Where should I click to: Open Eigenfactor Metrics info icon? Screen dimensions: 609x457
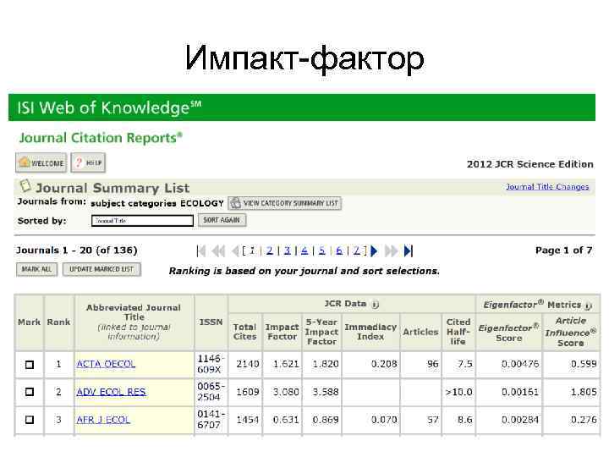coord(589,306)
